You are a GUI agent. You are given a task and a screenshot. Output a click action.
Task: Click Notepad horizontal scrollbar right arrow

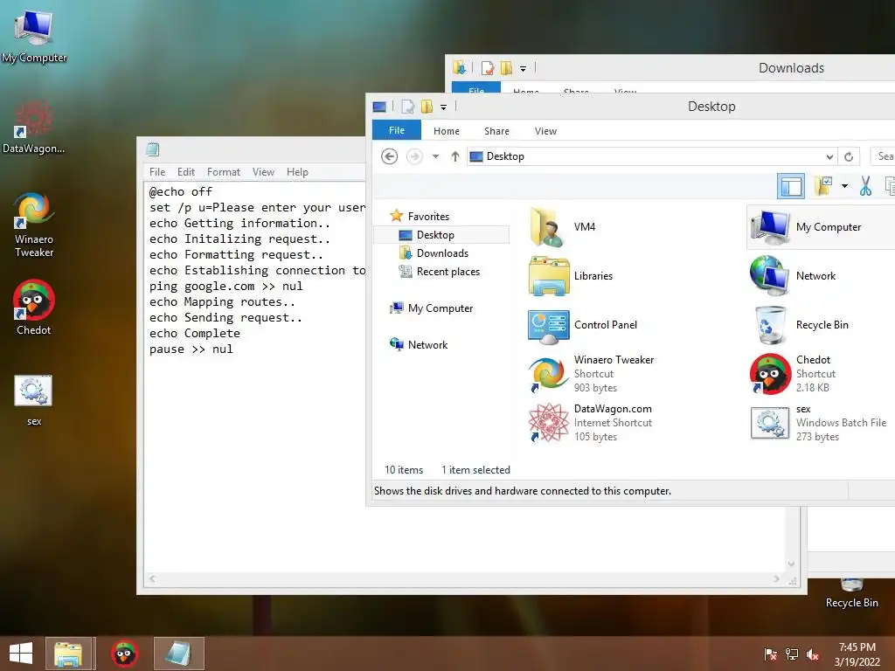click(x=776, y=579)
